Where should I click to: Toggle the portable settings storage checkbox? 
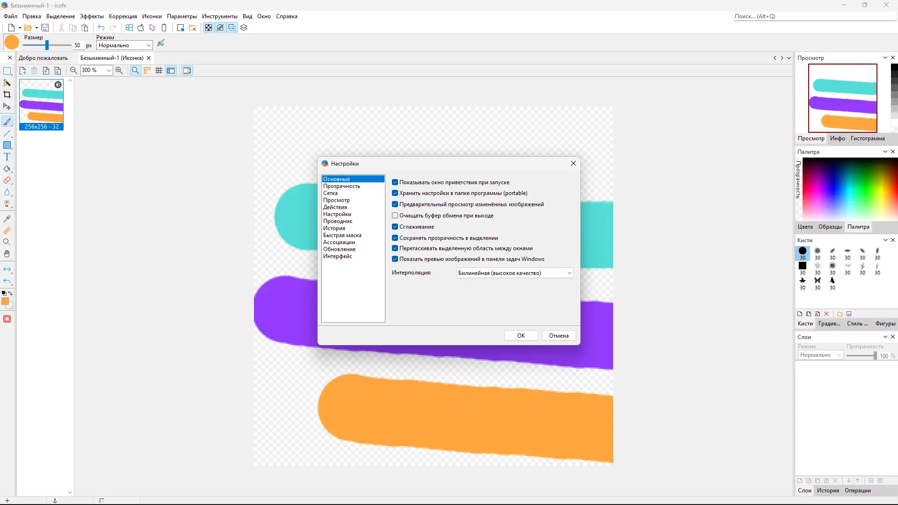(x=395, y=193)
